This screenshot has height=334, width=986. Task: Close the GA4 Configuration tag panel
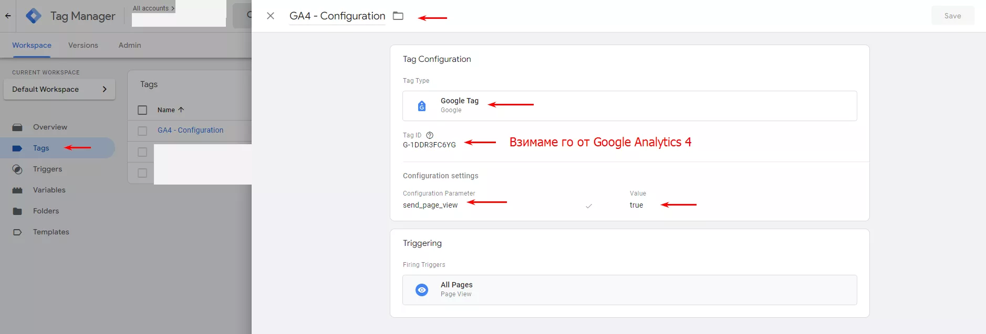[x=271, y=16]
